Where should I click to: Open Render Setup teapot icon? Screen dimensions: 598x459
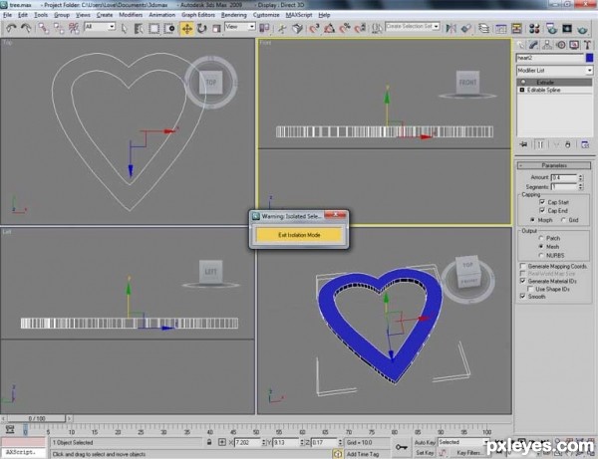pos(551,28)
